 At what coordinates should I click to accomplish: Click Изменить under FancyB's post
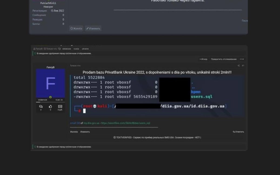[x=85, y=132]
